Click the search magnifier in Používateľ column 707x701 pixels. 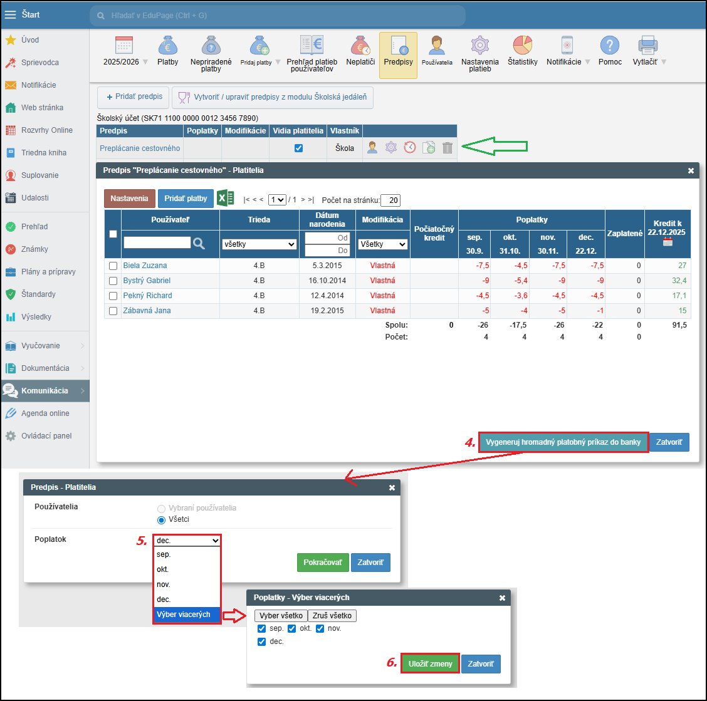tap(199, 244)
